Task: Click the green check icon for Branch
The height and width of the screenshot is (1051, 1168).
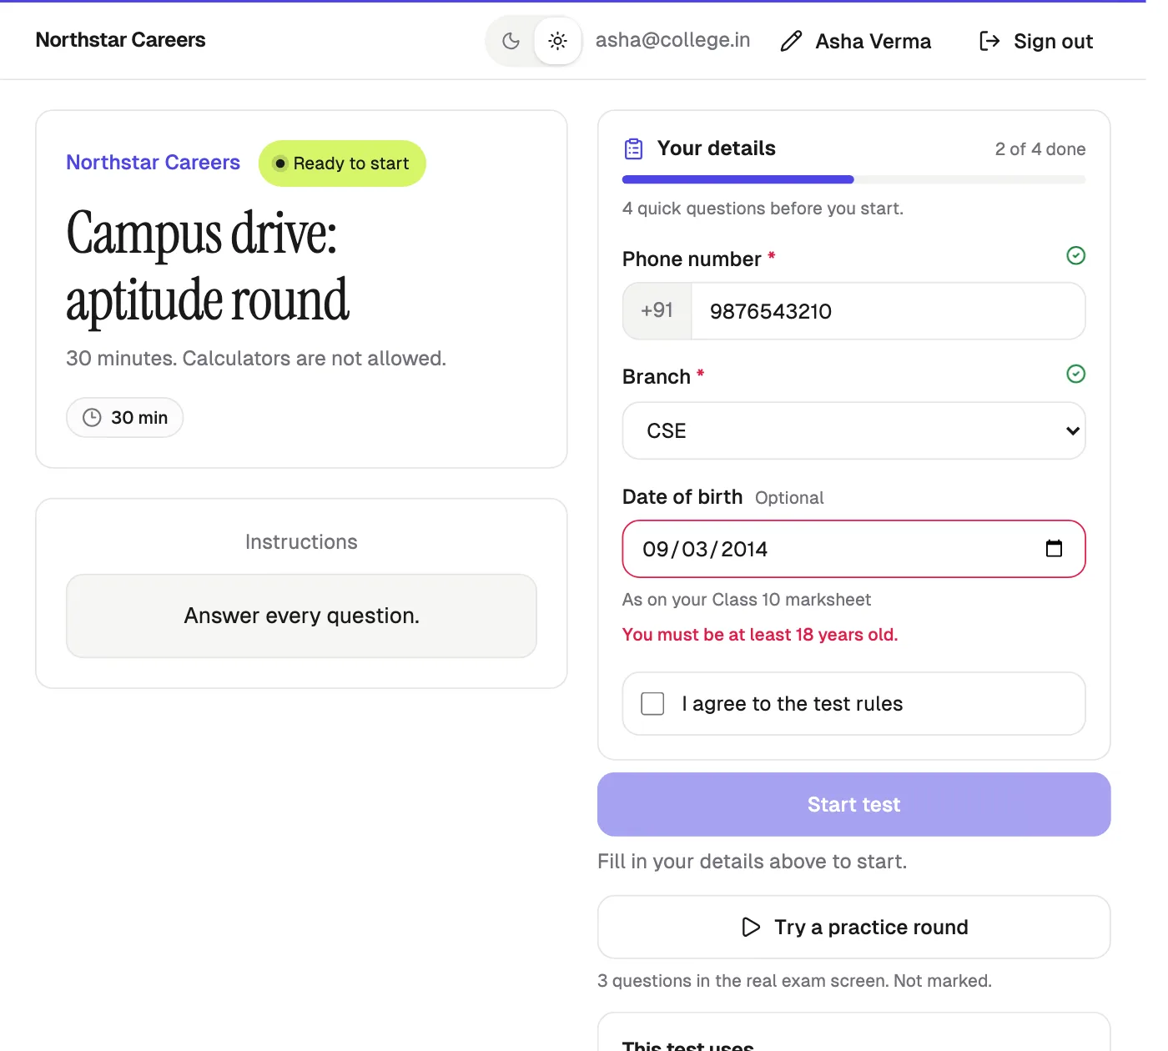Action: pyautogui.click(x=1076, y=374)
